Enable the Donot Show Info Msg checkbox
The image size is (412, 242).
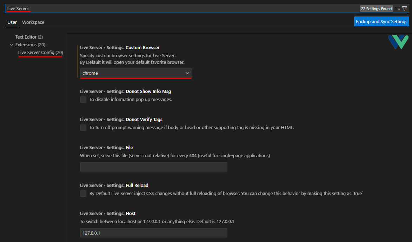point(83,100)
